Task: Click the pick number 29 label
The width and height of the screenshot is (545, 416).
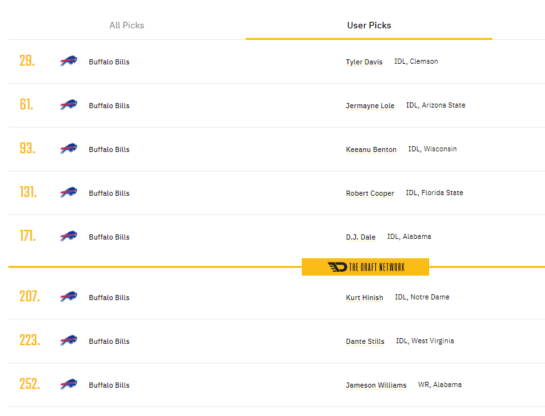Action: (27, 61)
